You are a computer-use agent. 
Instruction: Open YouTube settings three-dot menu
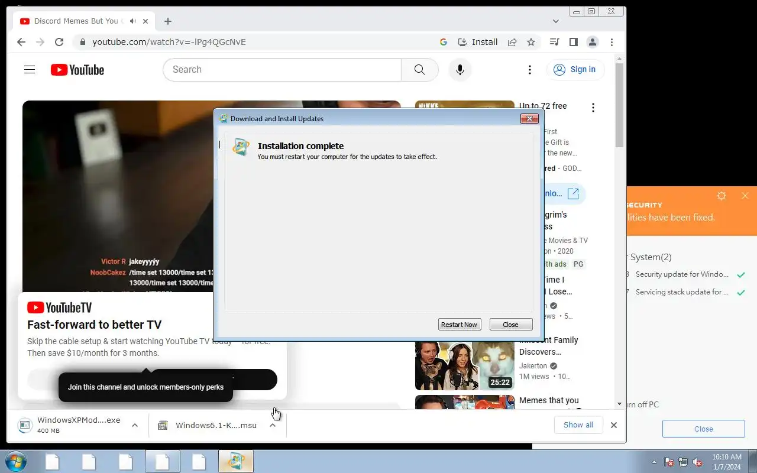pyautogui.click(x=530, y=70)
